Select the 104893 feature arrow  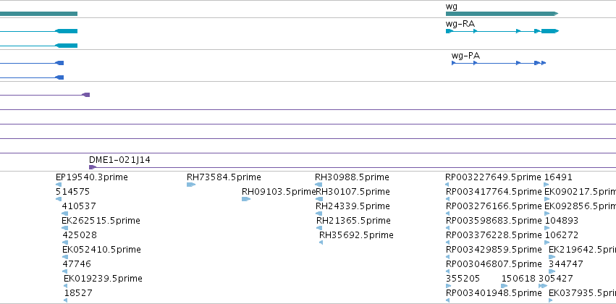547,228
